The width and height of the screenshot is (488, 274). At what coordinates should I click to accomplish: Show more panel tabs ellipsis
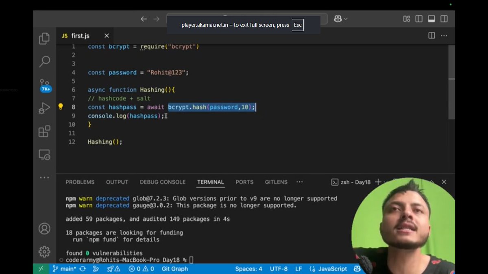[300, 182]
